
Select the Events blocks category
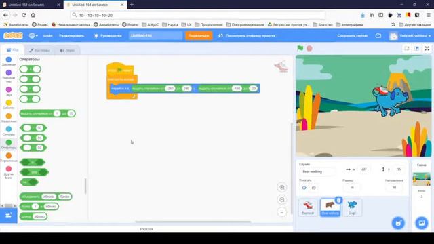pyautogui.click(x=9, y=104)
